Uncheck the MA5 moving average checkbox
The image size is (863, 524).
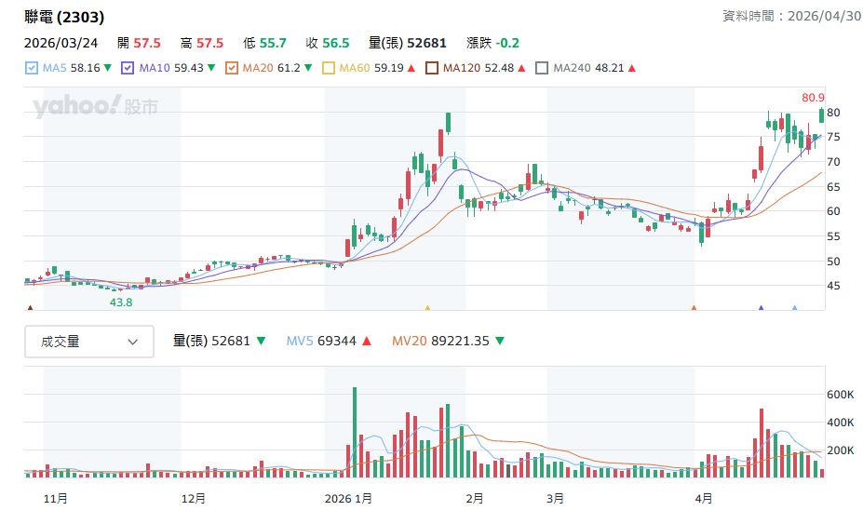32,68
